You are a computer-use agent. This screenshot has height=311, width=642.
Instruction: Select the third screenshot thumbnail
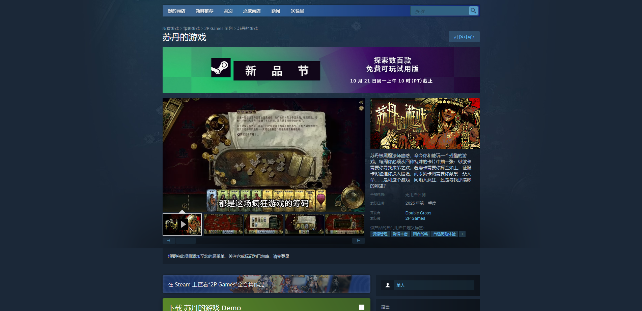(304, 224)
